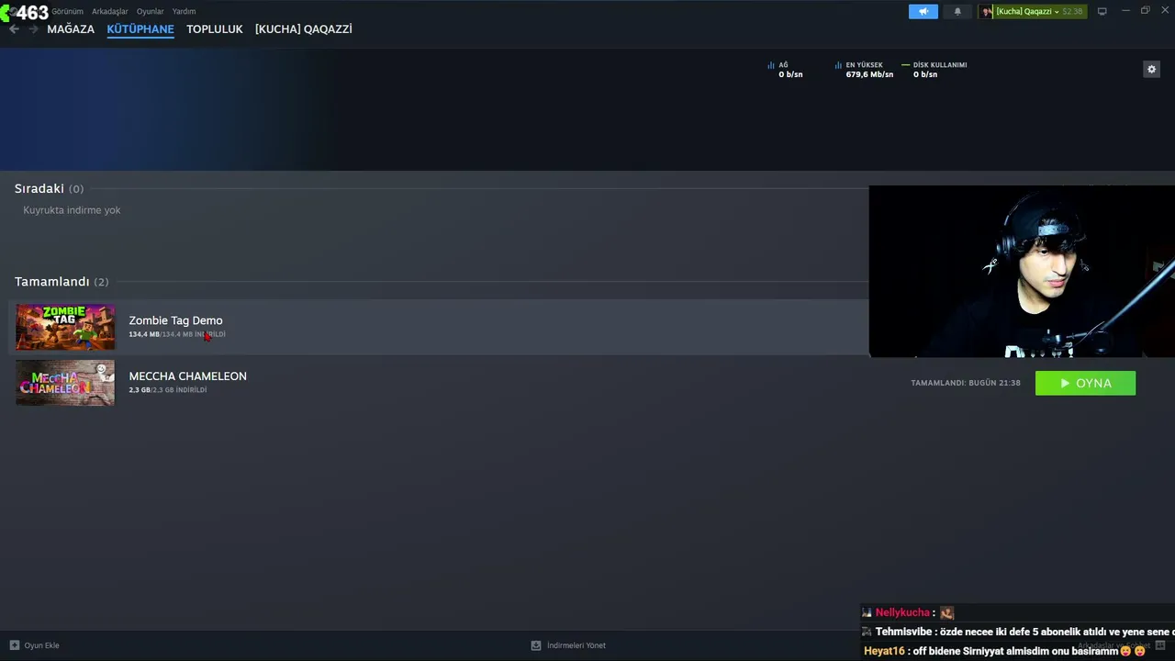
Task: Click the MECCHA CHAMELEON title
Action: pos(187,376)
